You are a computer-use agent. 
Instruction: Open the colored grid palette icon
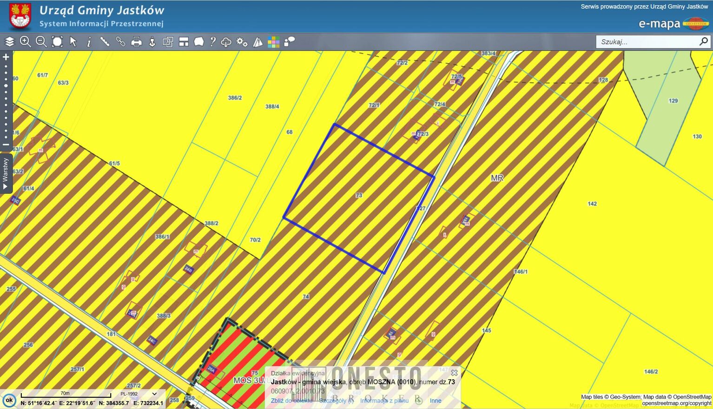273,42
